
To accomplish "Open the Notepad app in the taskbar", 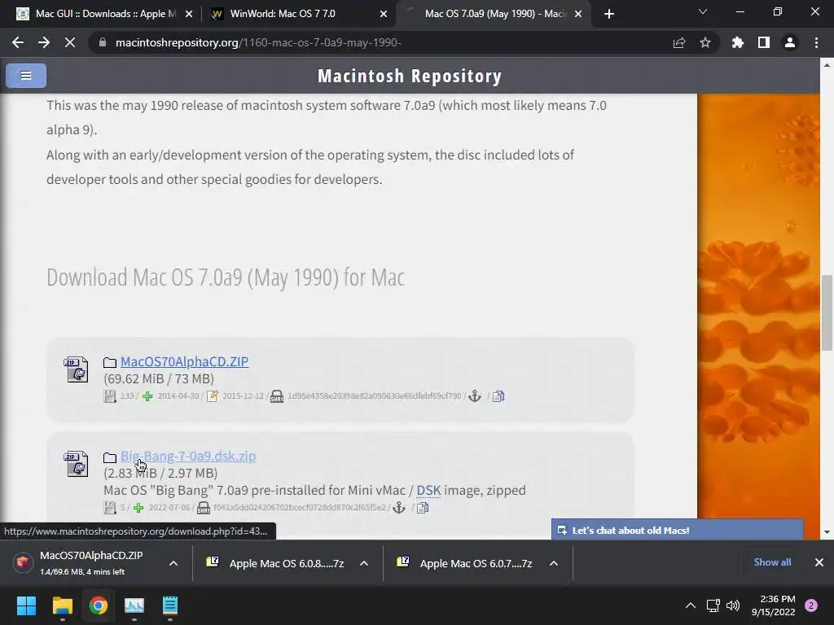I will 169,605.
